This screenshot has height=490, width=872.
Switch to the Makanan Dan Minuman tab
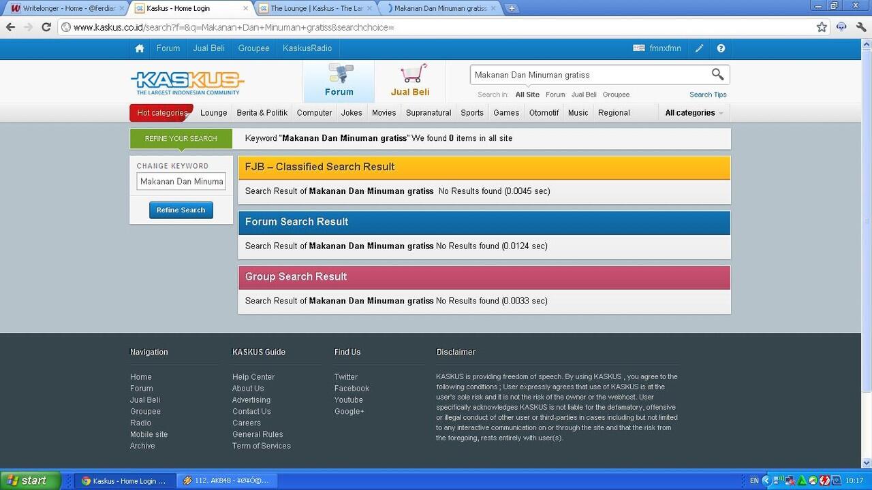[440, 8]
